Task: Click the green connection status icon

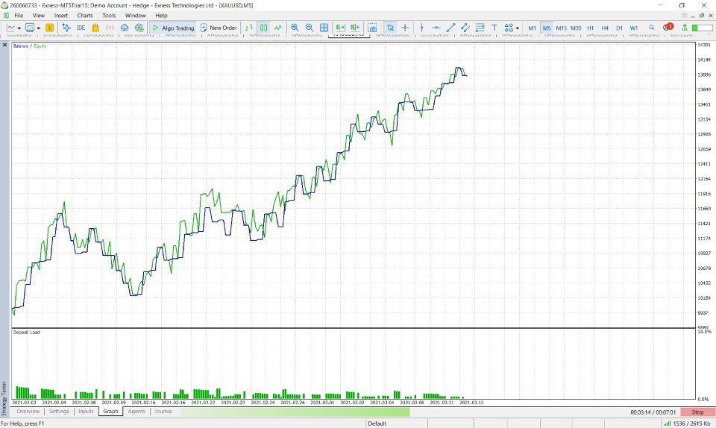Action: coord(685,28)
